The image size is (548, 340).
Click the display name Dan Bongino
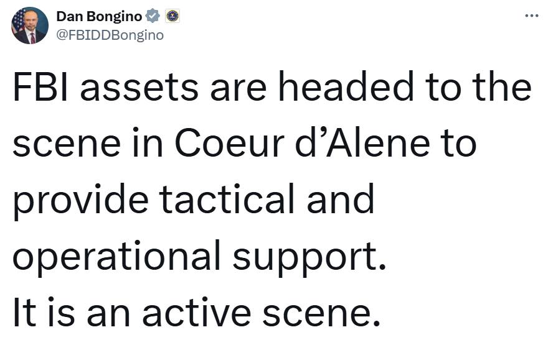(99, 16)
